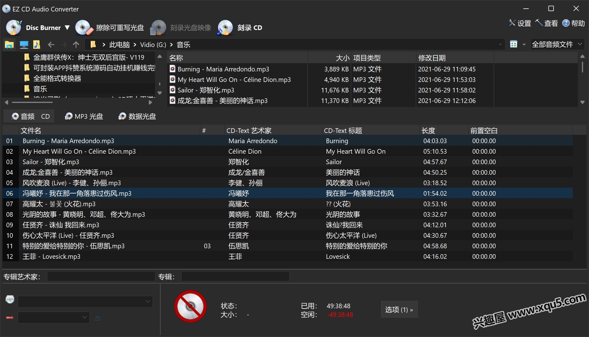The image size is (589, 337).
Task: Sort files by 大小 column
Action: [329, 58]
